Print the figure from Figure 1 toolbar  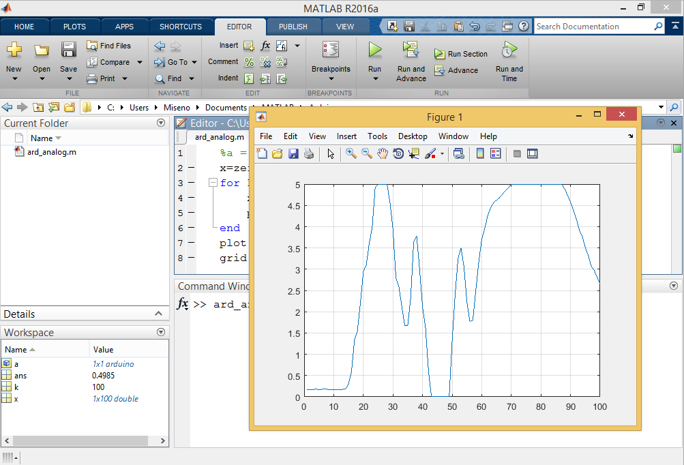(309, 153)
